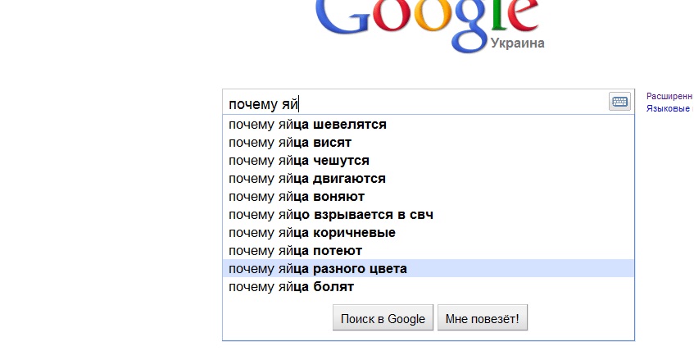This screenshot has height=351, width=694.
Task: Open the on-screen keyboard icon
Action: click(619, 102)
